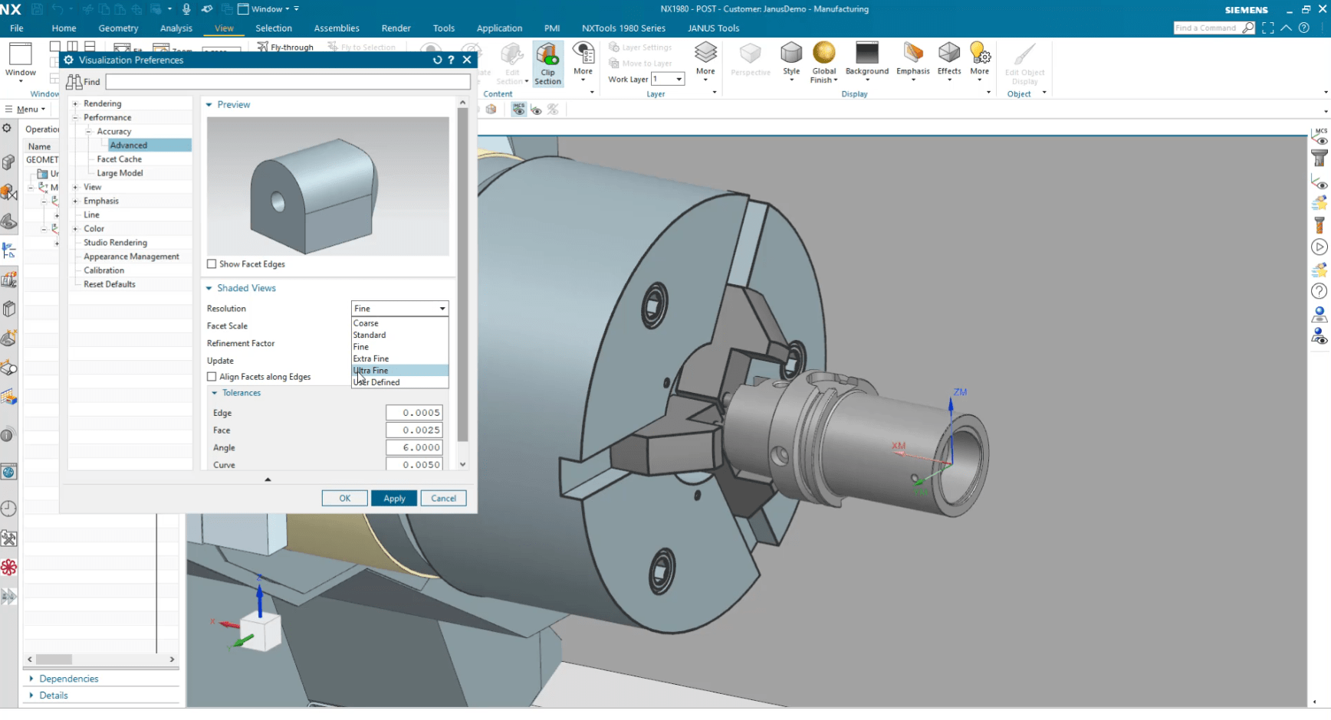Open the Effects display tool
Screen dimensions: 1331x720
(x=949, y=61)
